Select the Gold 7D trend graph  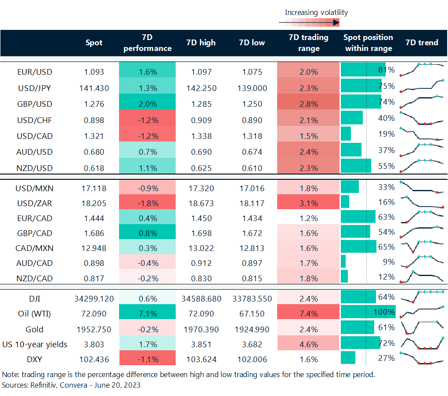point(422,327)
